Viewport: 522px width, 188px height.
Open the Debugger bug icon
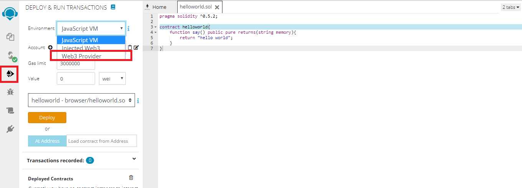click(10, 92)
